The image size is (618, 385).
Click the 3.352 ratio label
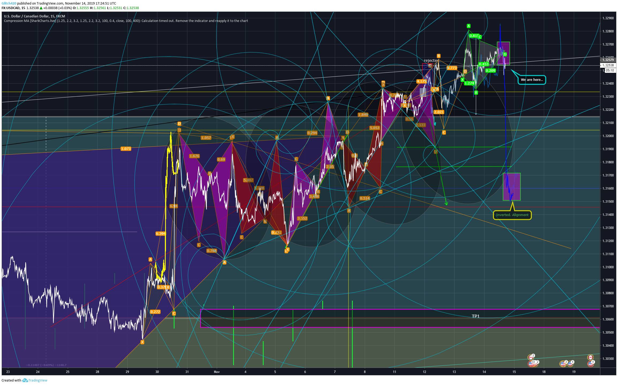click(302, 218)
